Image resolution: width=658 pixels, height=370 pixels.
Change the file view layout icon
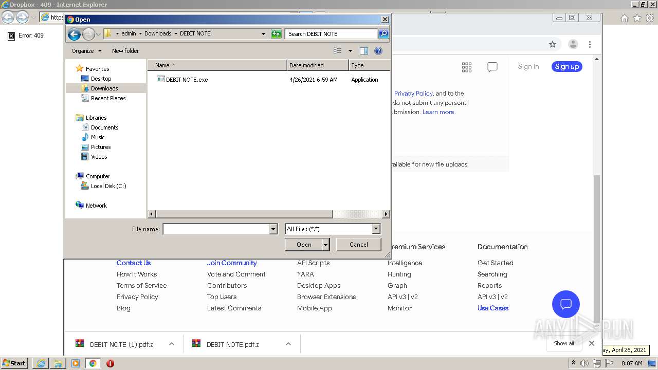point(338,51)
